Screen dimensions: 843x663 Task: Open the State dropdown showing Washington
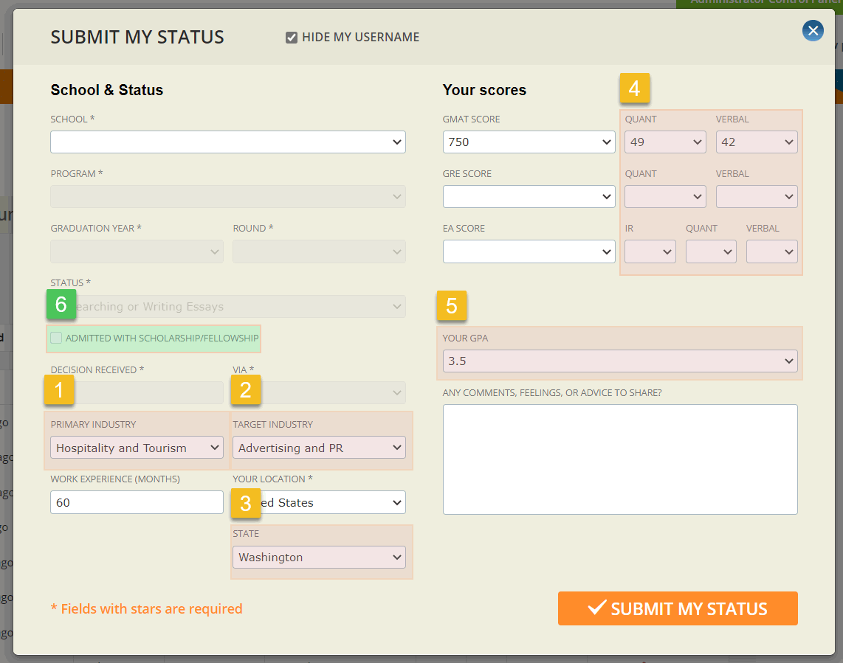pos(319,557)
